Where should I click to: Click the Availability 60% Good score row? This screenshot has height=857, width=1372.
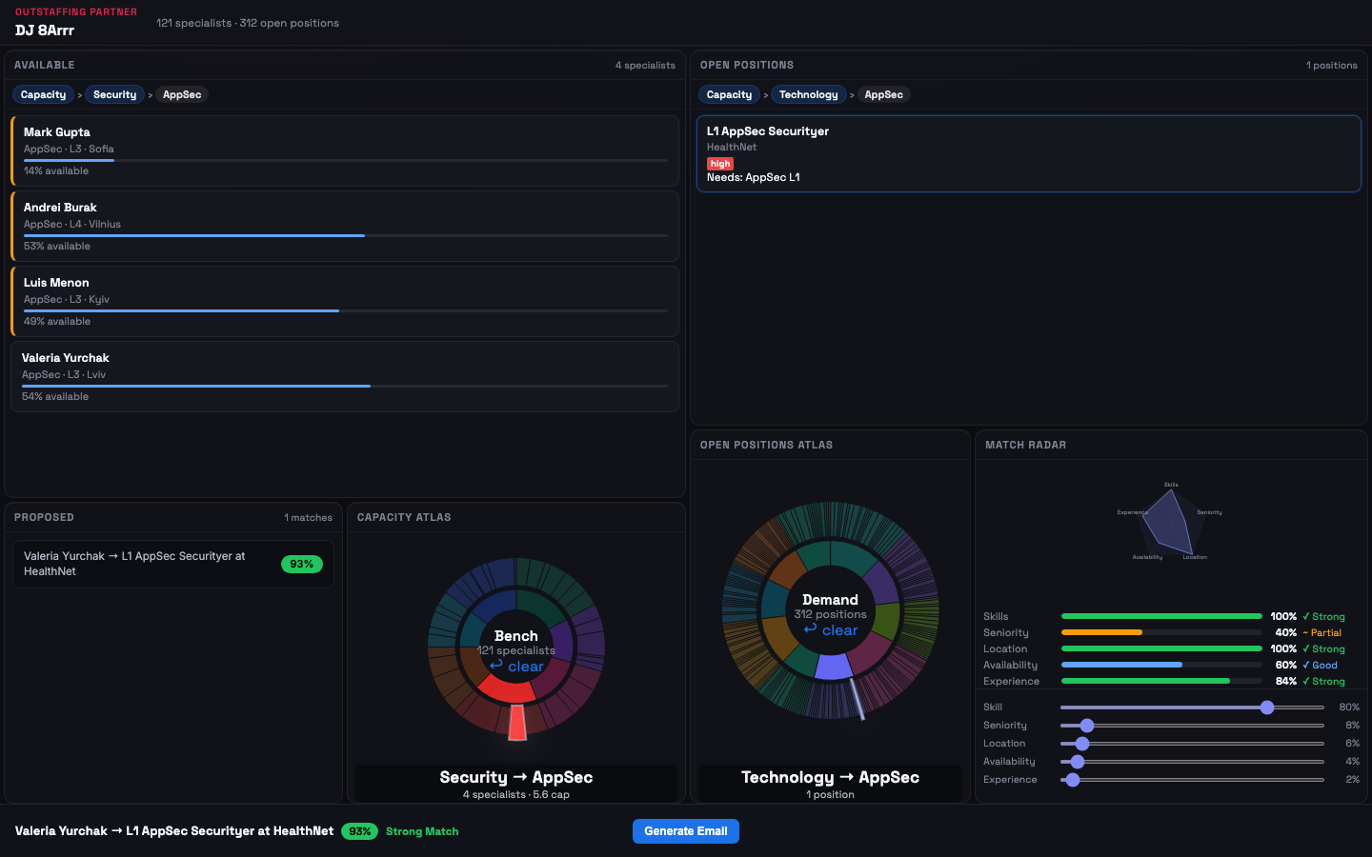[x=1164, y=665]
